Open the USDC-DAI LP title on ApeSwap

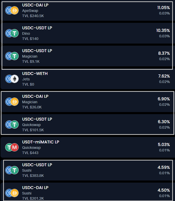click(x=35, y=5)
